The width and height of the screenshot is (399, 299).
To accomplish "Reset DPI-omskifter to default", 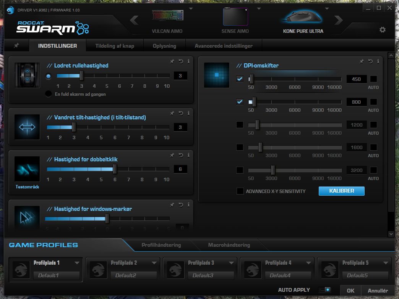I will [x=370, y=61].
